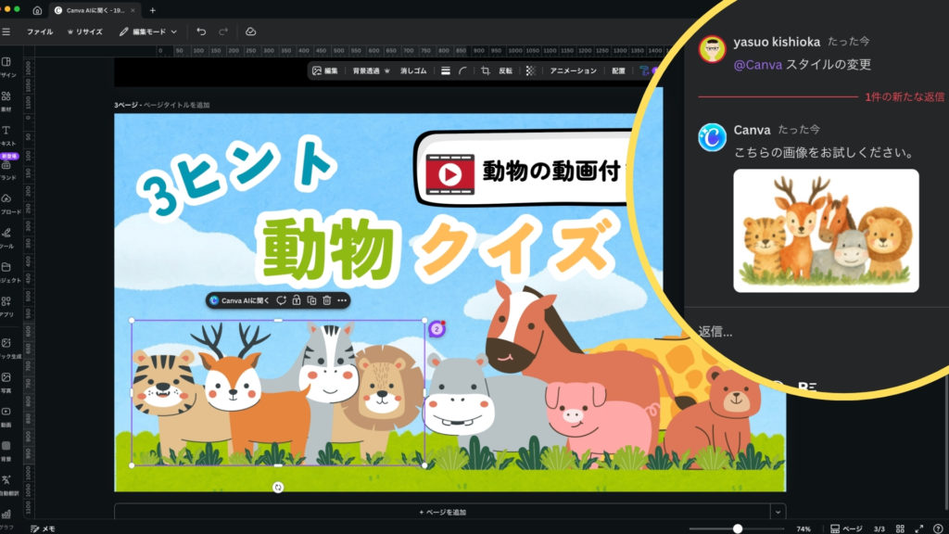The image size is (949, 534).
Task: Toggle the ページ thumbnail view
Action: [846, 528]
